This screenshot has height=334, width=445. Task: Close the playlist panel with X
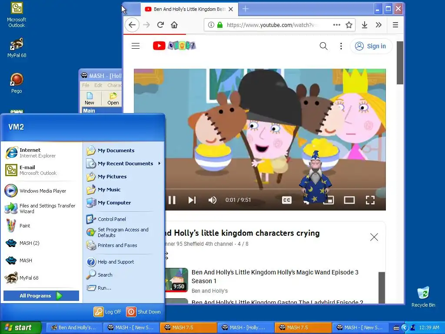[x=374, y=237]
